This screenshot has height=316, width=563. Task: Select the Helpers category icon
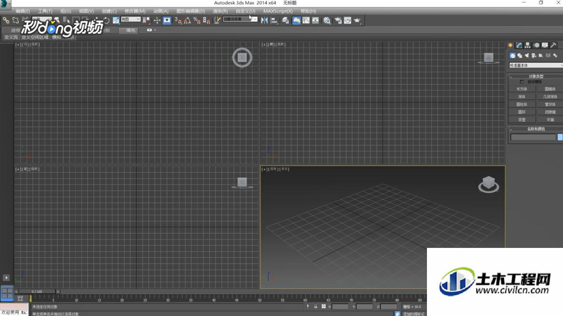[x=541, y=55]
